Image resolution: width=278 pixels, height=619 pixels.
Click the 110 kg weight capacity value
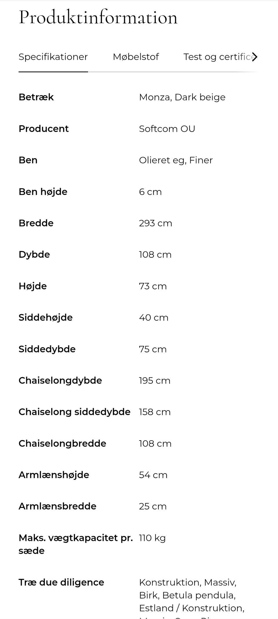[x=152, y=538]
